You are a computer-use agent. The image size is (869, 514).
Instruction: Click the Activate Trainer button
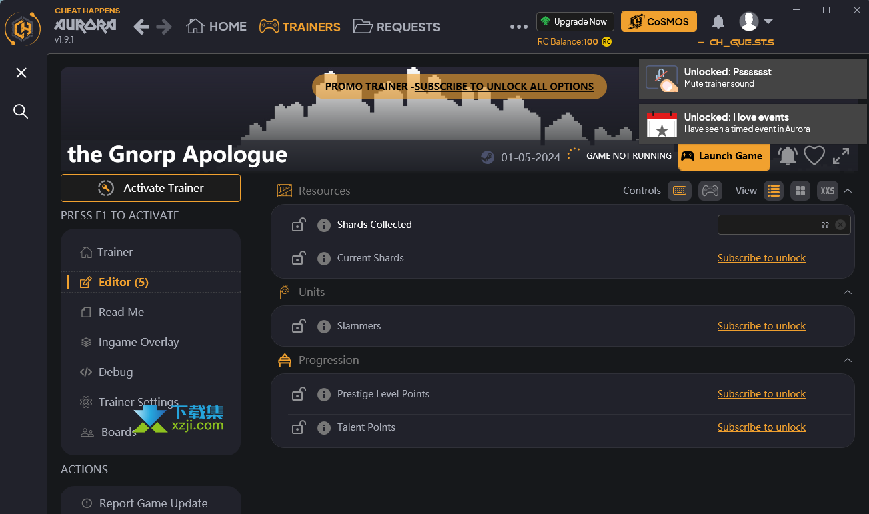pos(151,188)
